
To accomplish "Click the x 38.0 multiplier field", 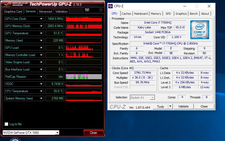I will 142,77.
